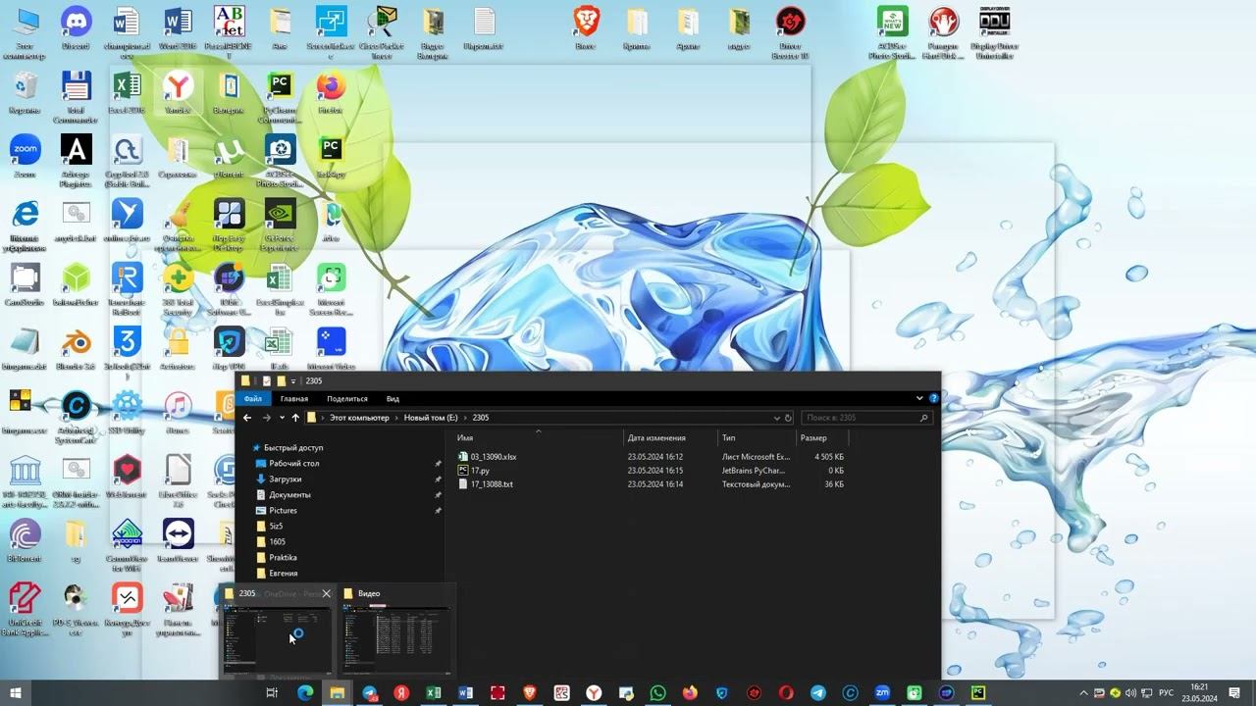Open Excel from the taskbar
The height and width of the screenshot is (706, 1256).
(x=433, y=692)
